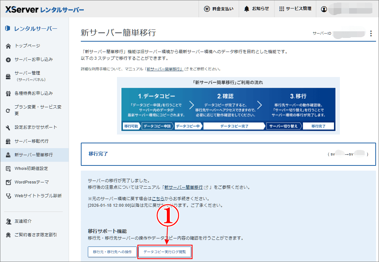Click the 移行元・移行先への操作 button
Screen dimensions: 379x262
coord(112,252)
